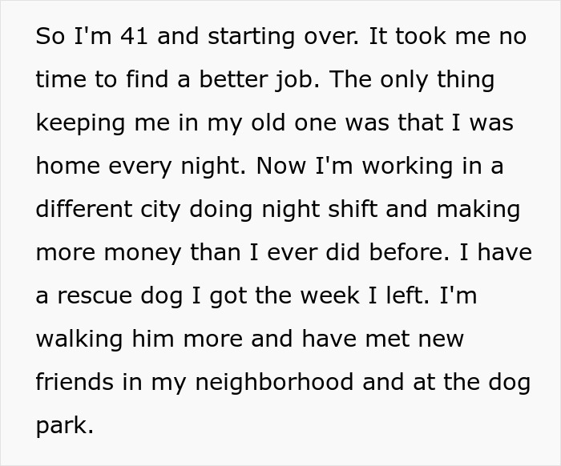This screenshot has height=466, width=561.
Task: Click the phrase "different city"
Action: coord(108,210)
